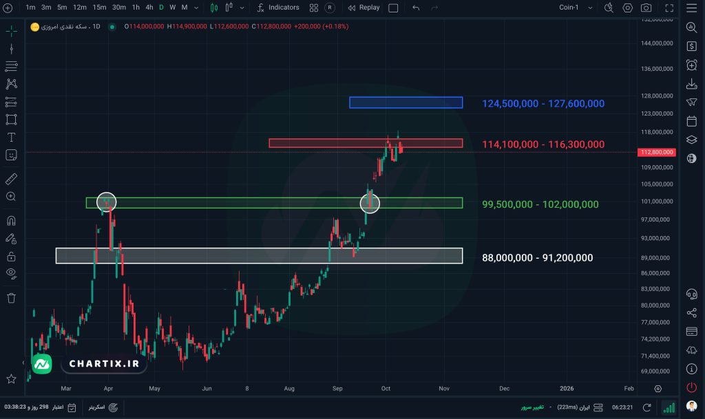Select the text annotation tool
This screenshot has width=705, height=419.
point(11,138)
